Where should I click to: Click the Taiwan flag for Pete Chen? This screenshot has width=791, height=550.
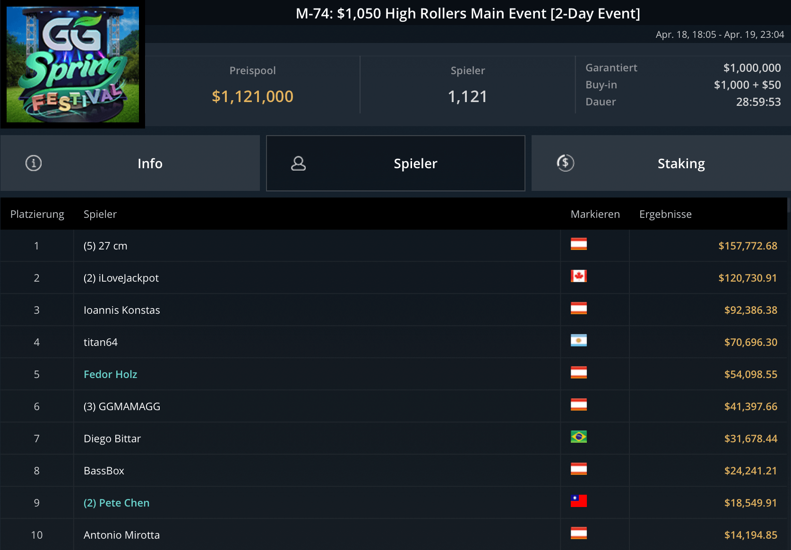coord(578,501)
